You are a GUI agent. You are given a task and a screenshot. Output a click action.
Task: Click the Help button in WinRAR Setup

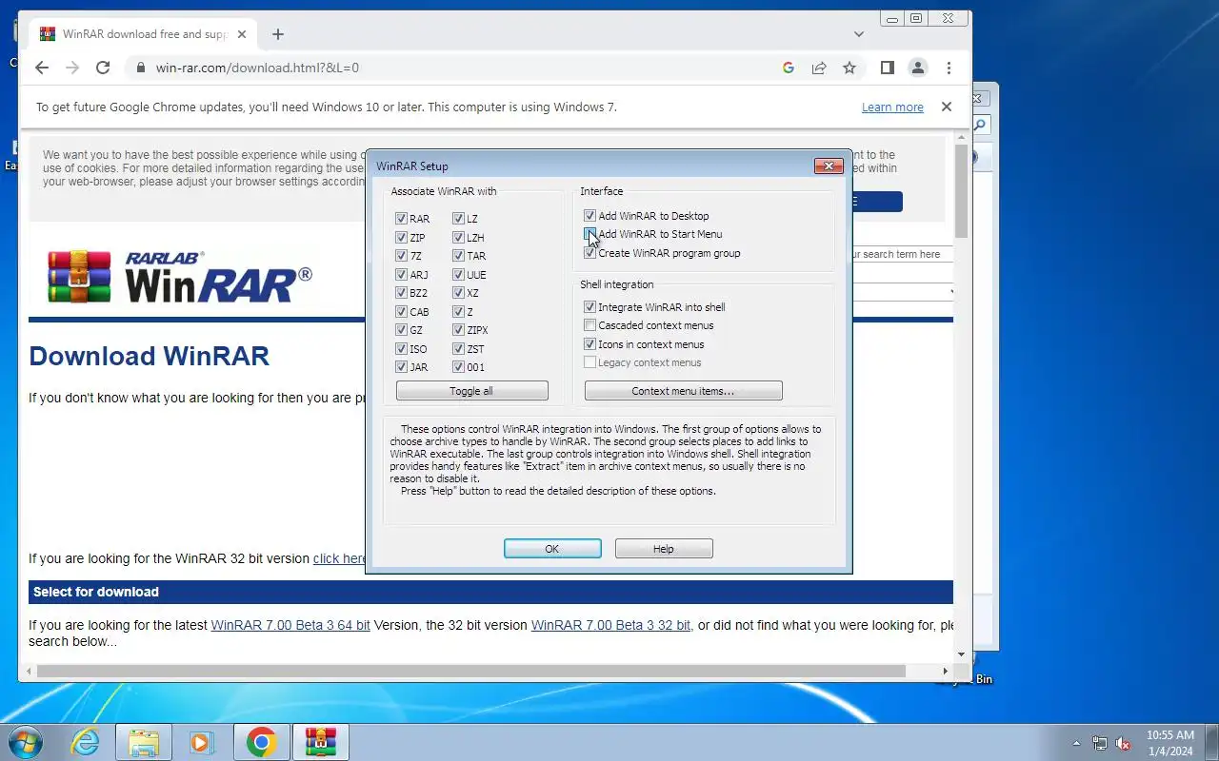[664, 549]
